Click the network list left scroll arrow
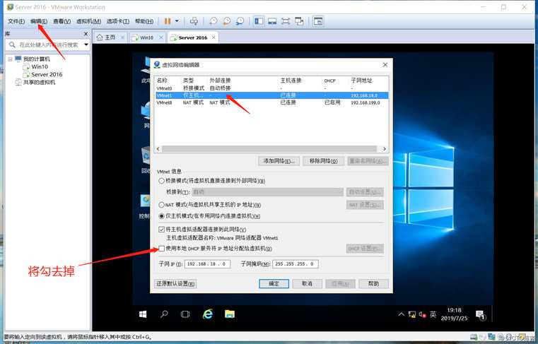This screenshot has width=538, height=344. click(158, 149)
